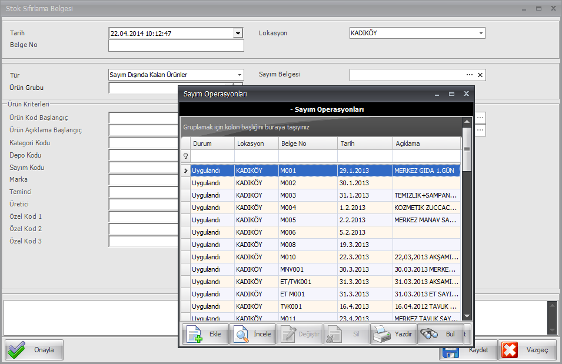Sort by Lokasyon column header
This screenshot has width=562, height=364.
point(256,143)
